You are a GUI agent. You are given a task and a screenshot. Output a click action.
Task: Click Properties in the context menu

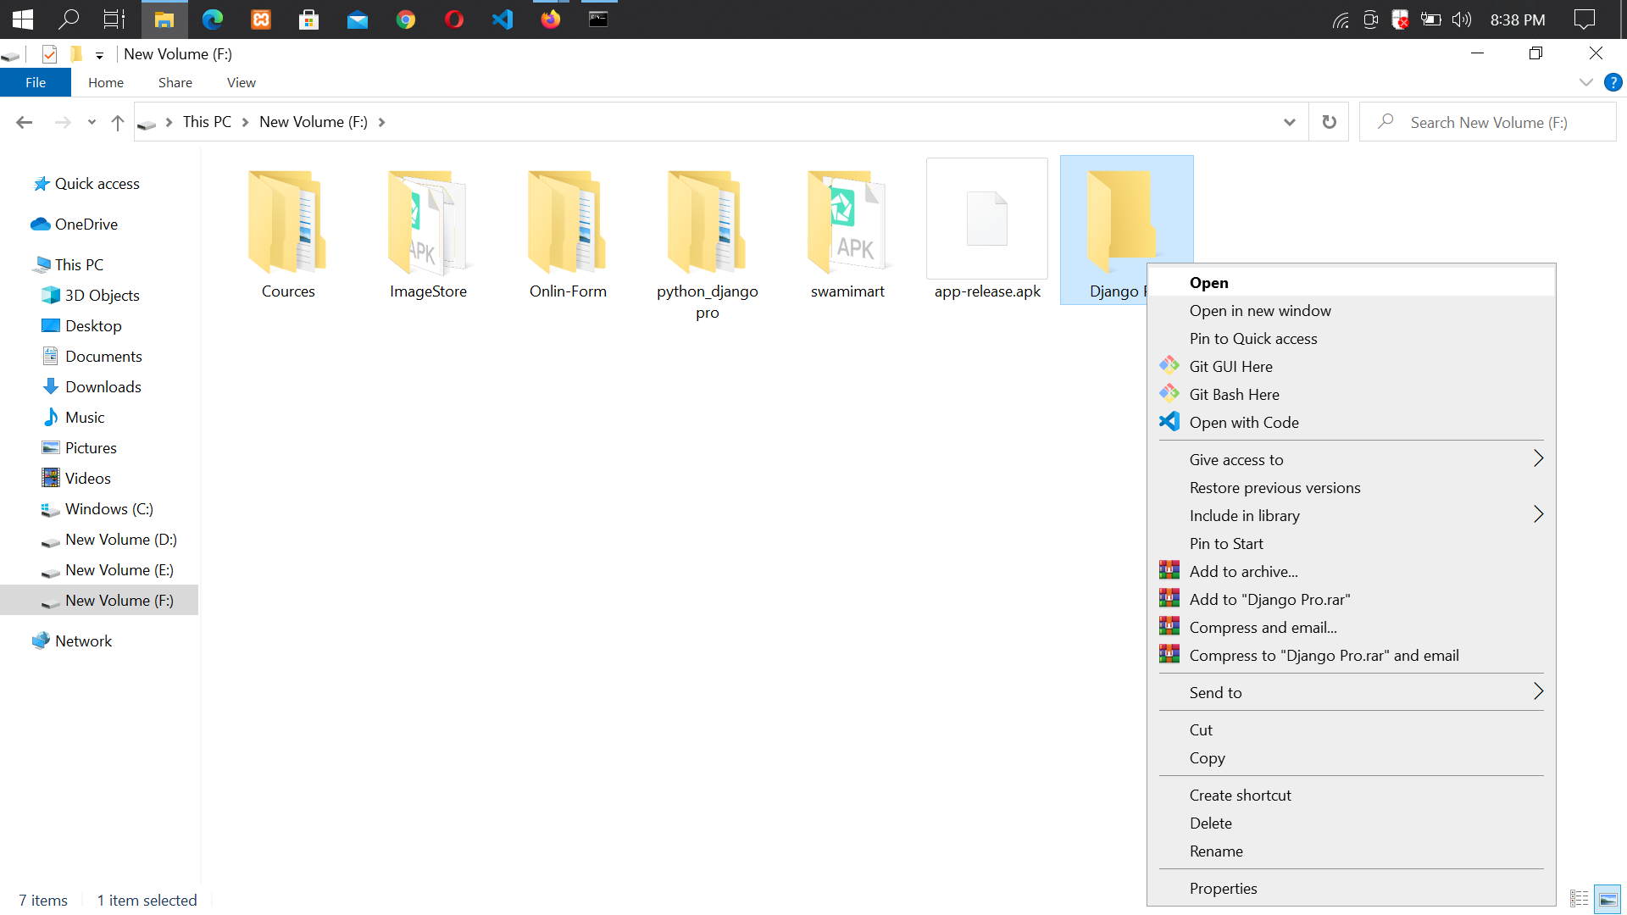[1223, 888]
